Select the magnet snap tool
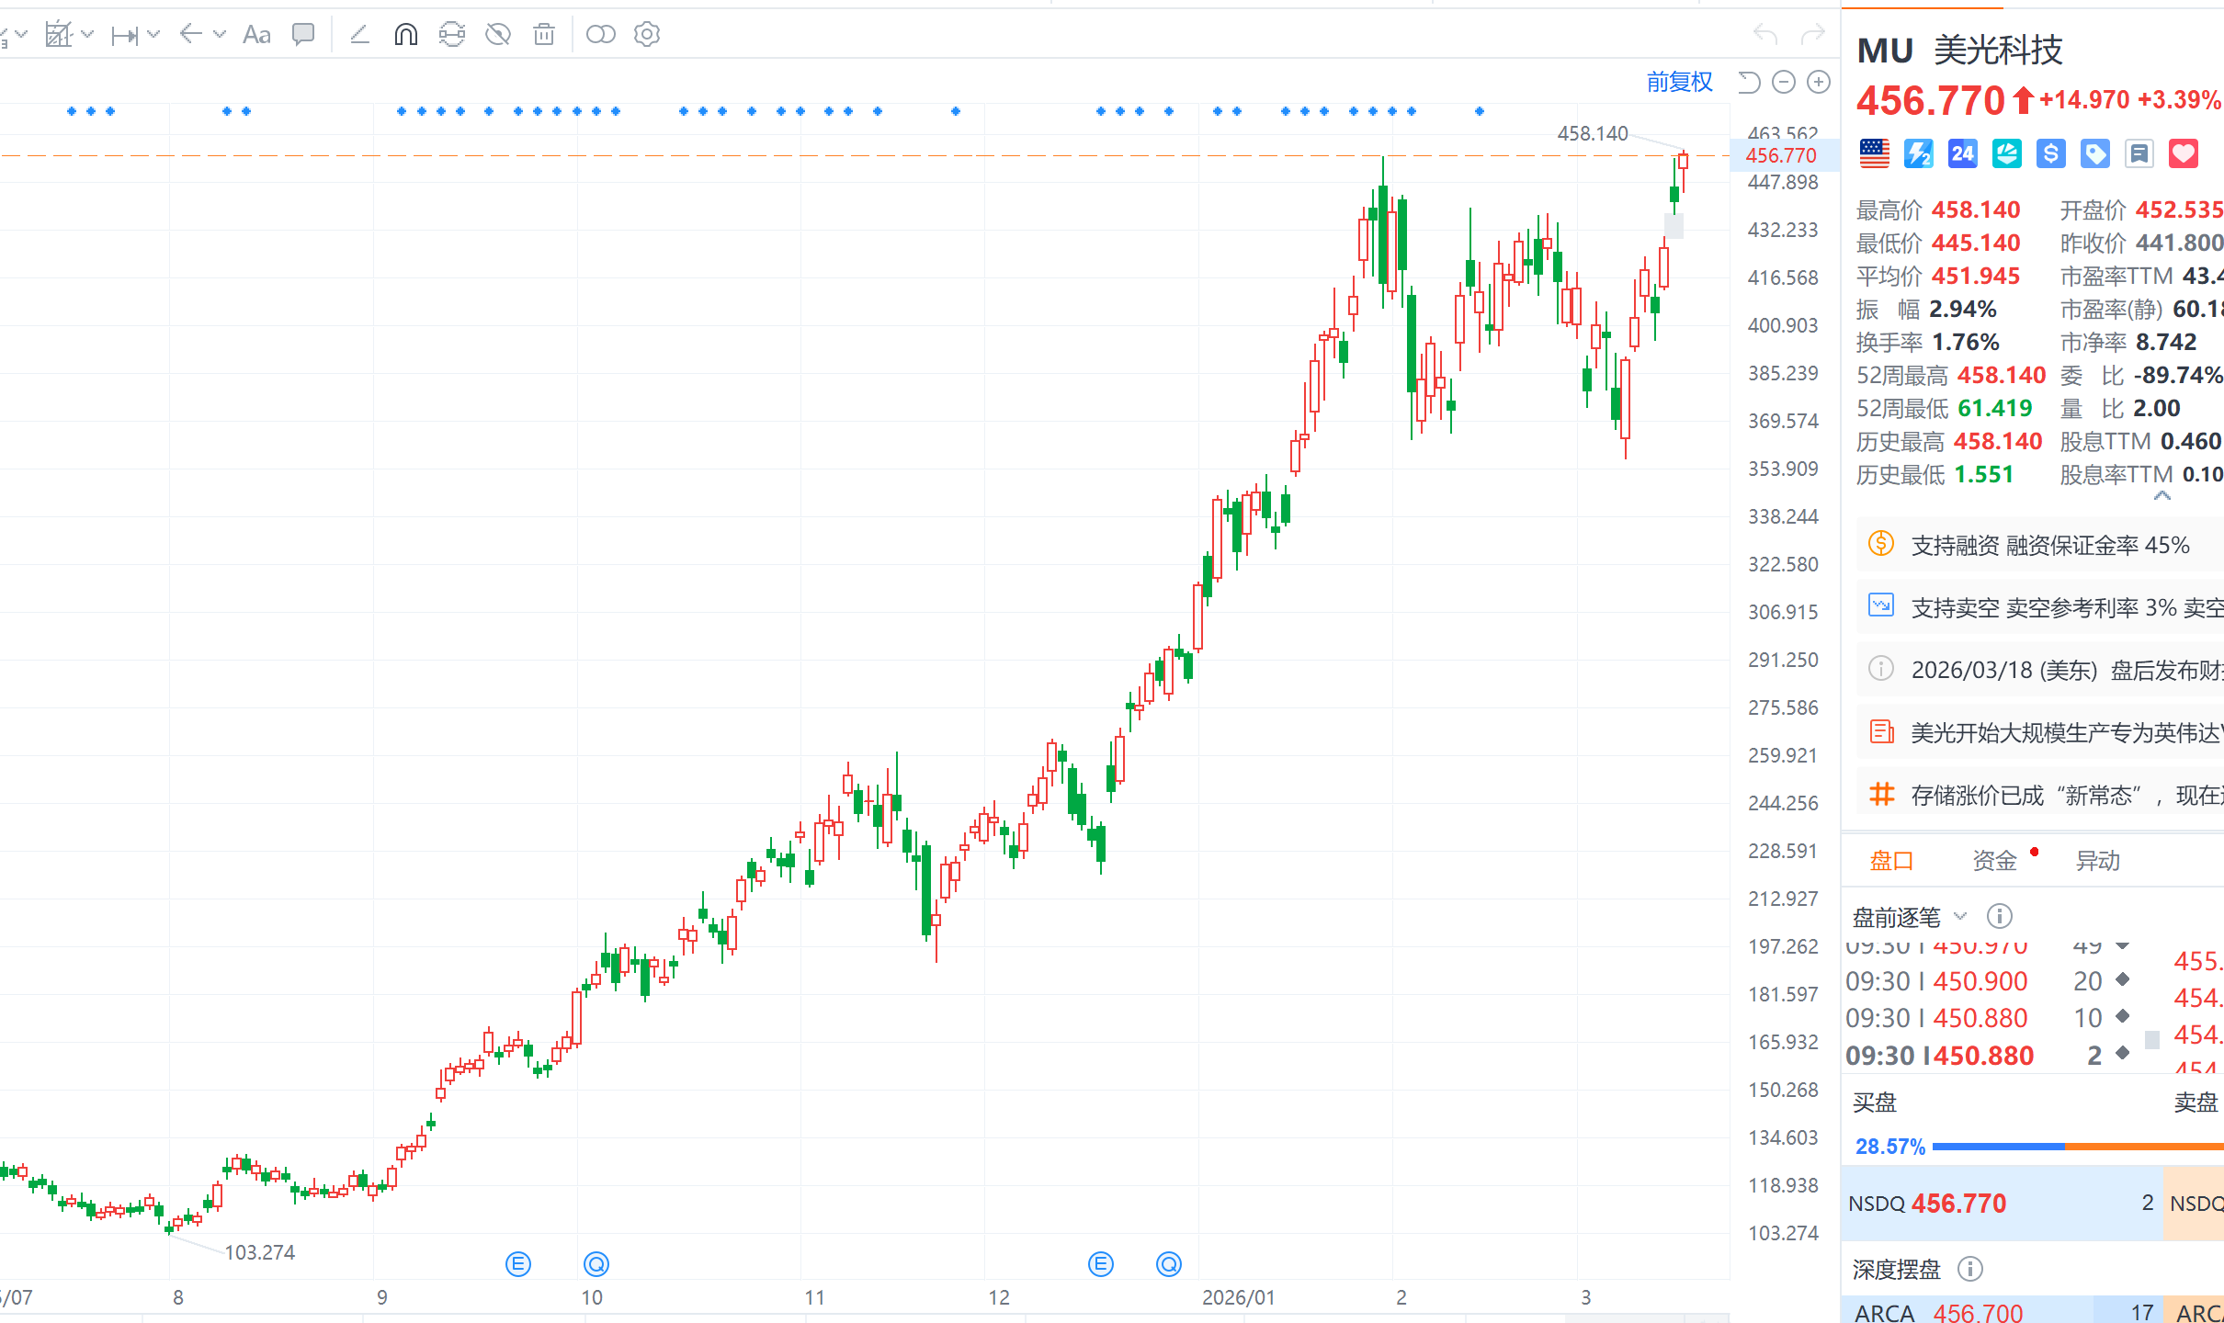Screen dimensions: 2224x1323 click(x=405, y=35)
